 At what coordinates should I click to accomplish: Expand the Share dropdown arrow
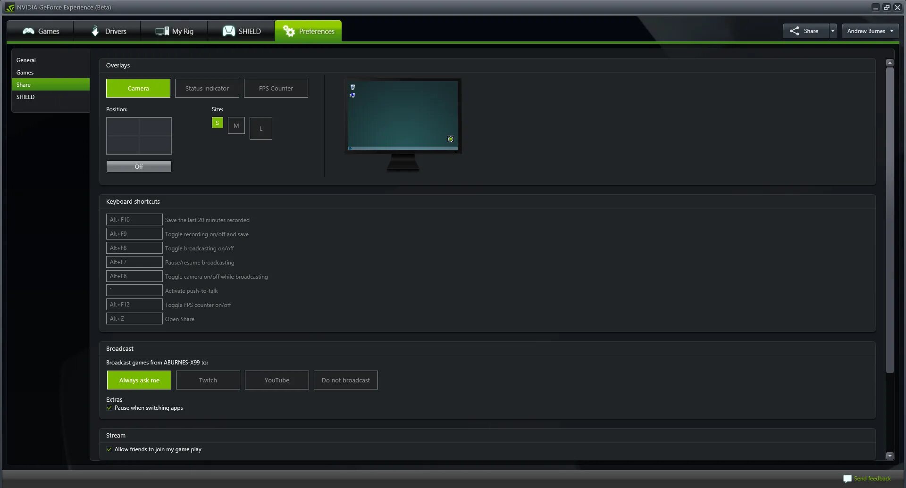click(833, 31)
